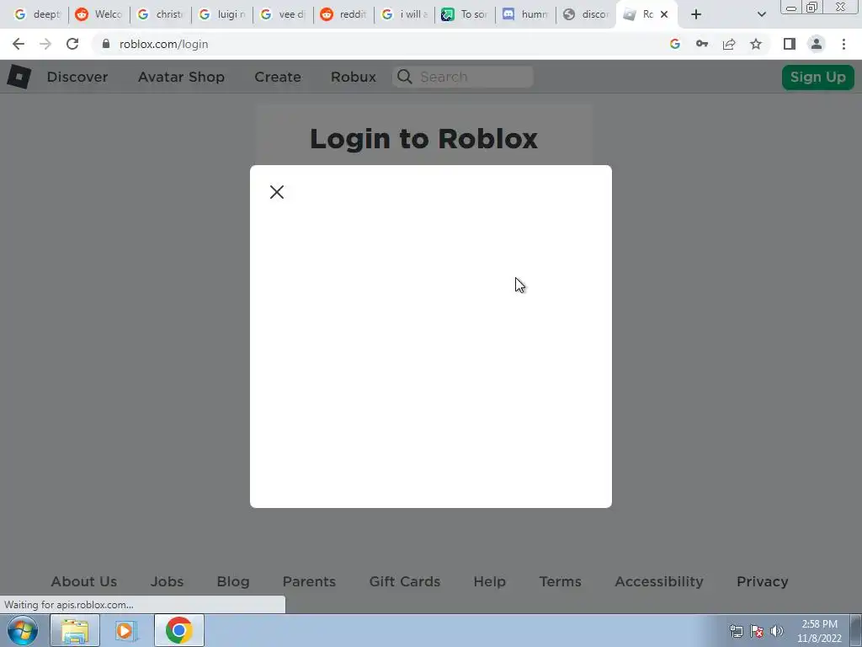Viewport: 862px width, 647px height.
Task: Open a new tab with plus button
Action: pyautogui.click(x=696, y=14)
